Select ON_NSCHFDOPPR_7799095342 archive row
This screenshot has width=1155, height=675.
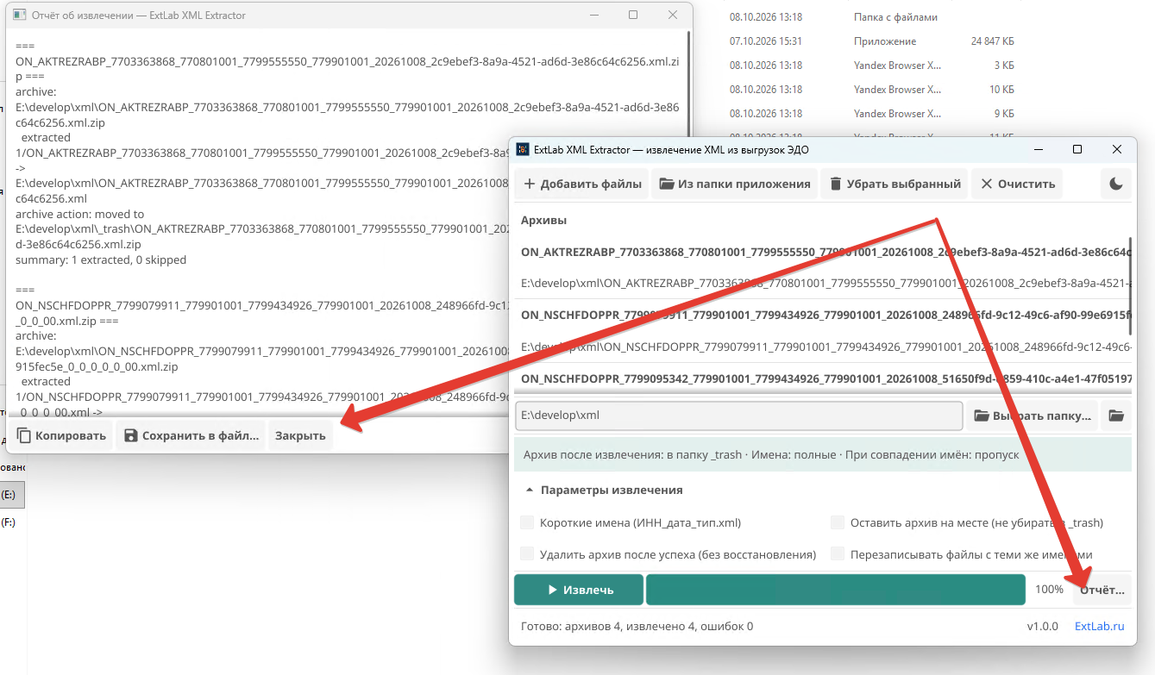click(x=822, y=378)
